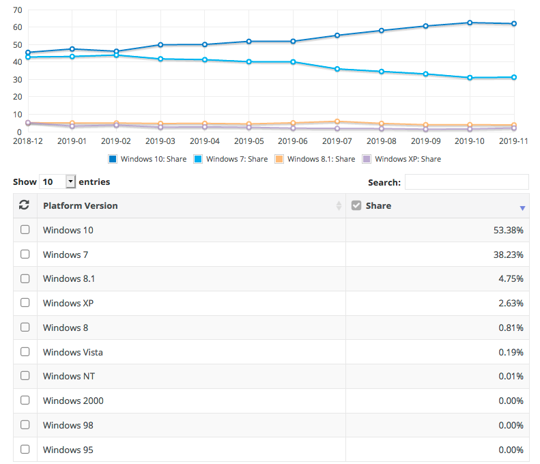Viewport: 540px width, 464px height.
Task: Click the 4.75% share value
Action: [x=511, y=278]
